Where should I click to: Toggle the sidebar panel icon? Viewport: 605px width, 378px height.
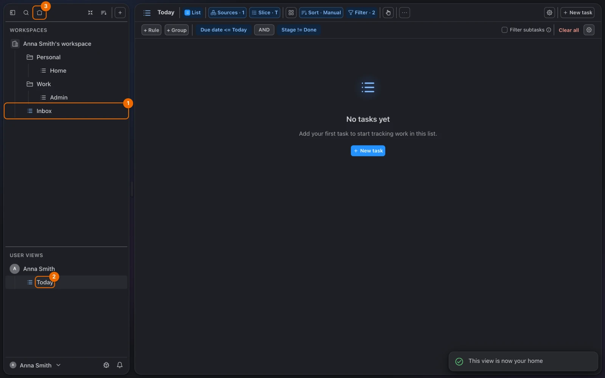(12, 12)
